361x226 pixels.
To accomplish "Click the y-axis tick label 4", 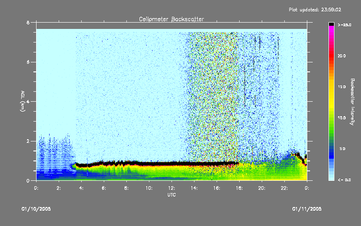I will coord(28,101).
